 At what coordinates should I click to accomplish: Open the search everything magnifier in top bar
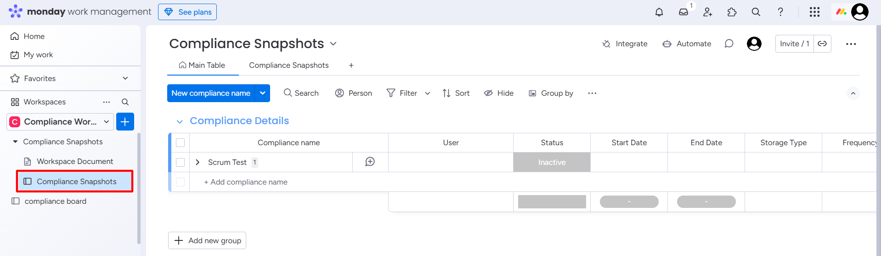click(756, 12)
